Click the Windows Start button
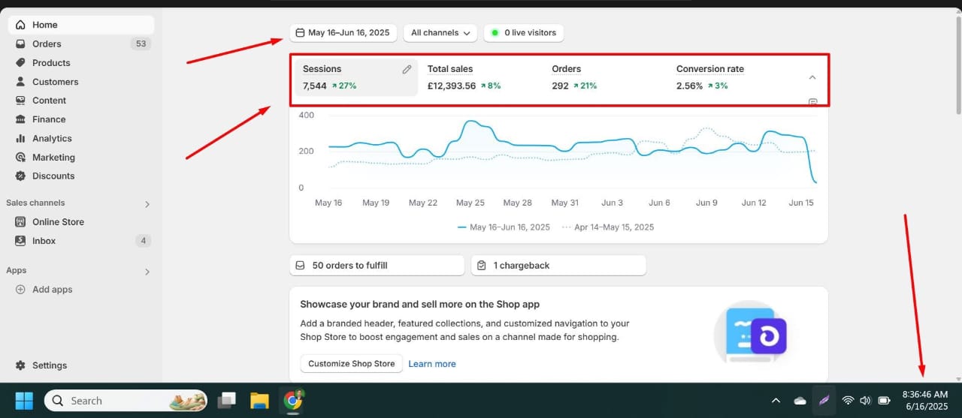 24,401
